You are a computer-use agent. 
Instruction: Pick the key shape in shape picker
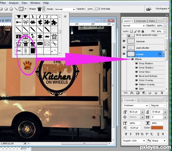[19, 22]
